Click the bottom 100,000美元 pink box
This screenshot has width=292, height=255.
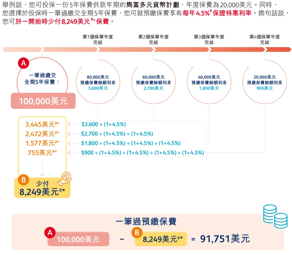pyautogui.click(x=78, y=239)
